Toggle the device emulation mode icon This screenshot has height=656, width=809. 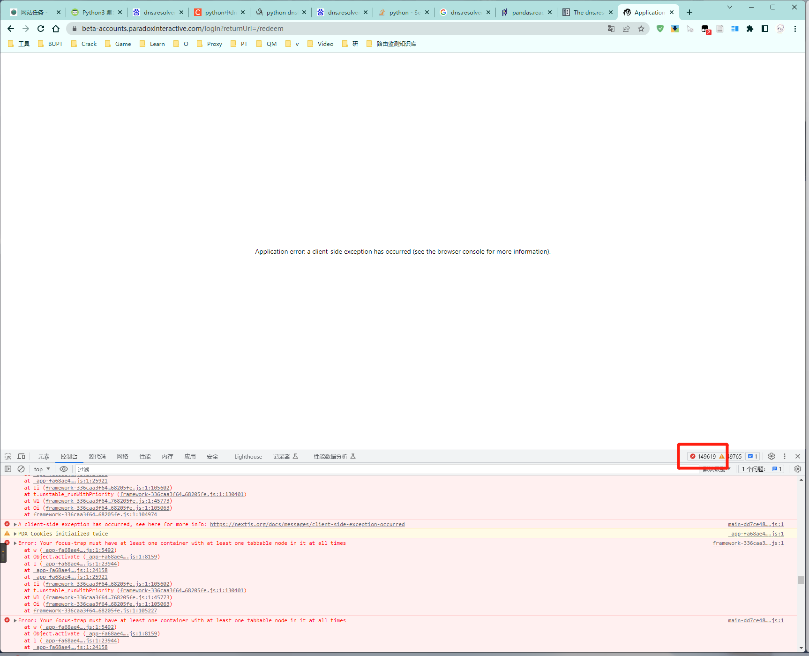[21, 456]
